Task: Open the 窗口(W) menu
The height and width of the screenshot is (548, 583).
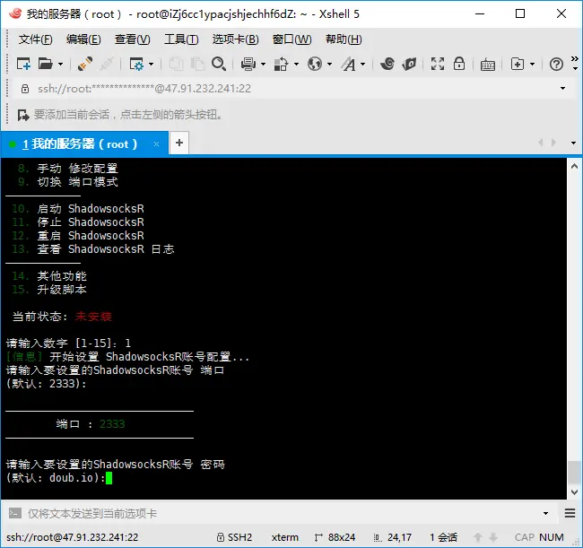Action: click(x=291, y=39)
